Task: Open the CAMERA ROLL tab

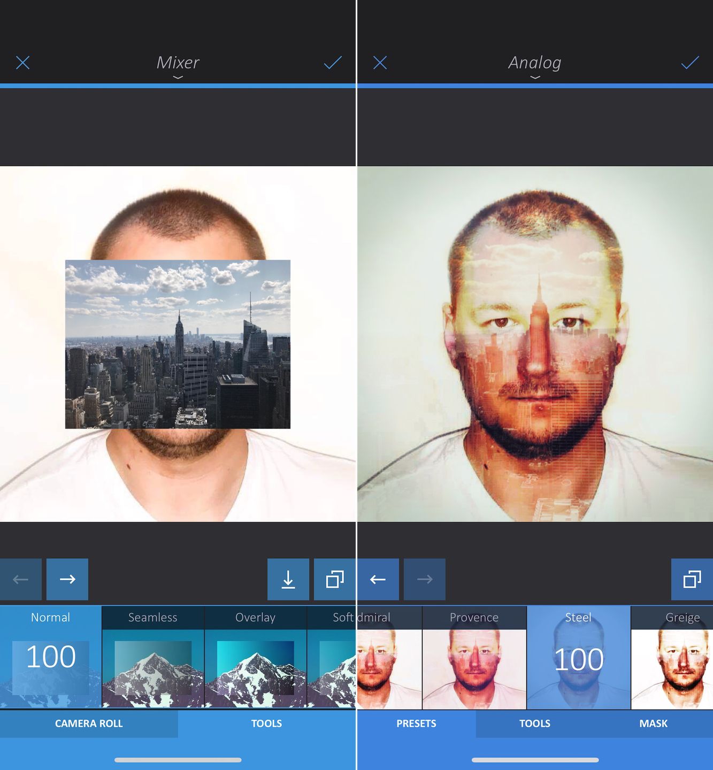Action: pyautogui.click(x=89, y=723)
